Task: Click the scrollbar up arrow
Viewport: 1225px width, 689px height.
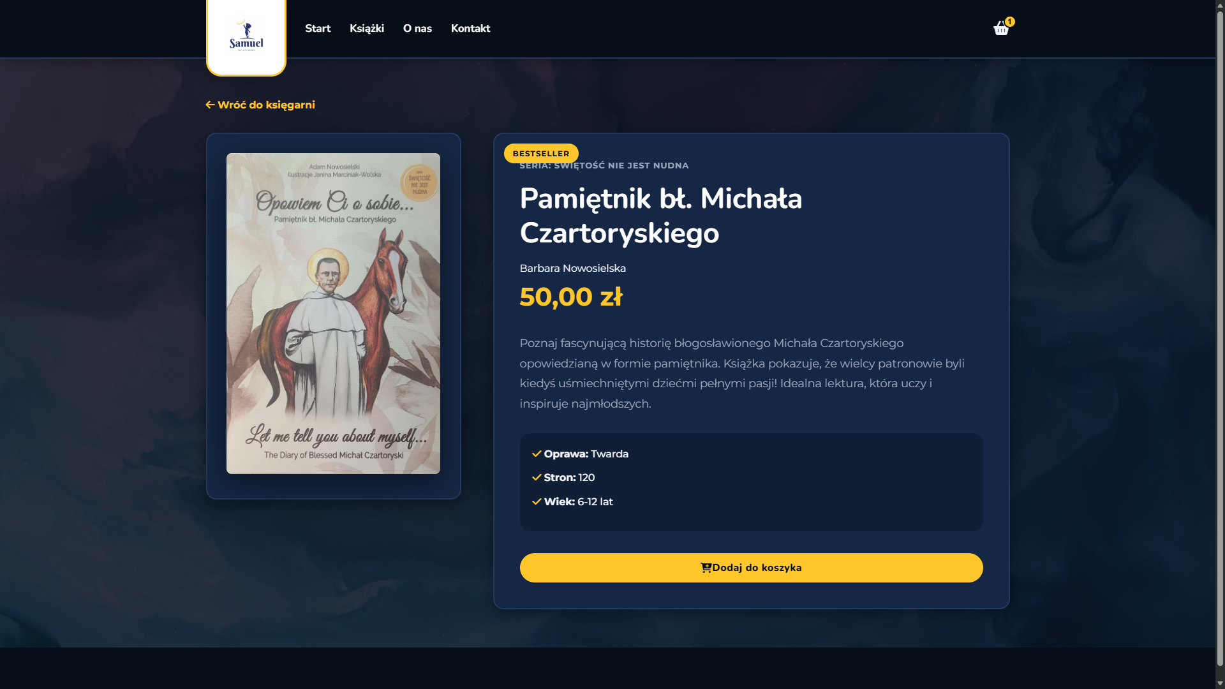Action: [x=1220, y=5]
